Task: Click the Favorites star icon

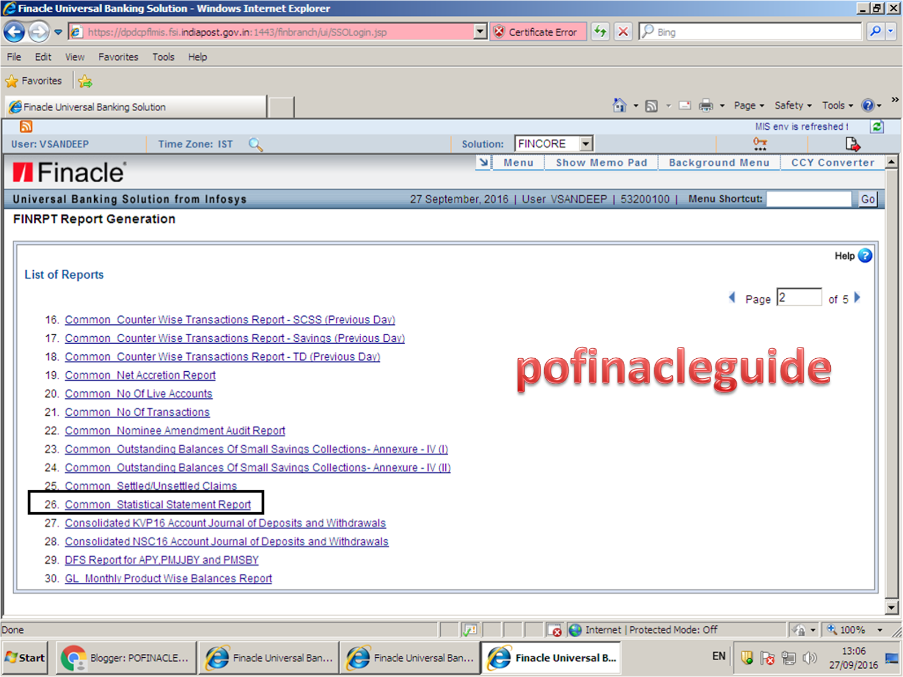Action: (11, 81)
